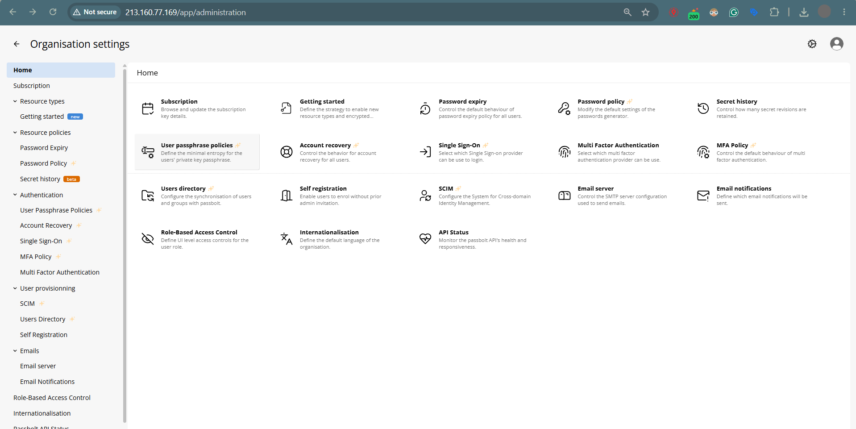Open the browser three-dot menu
Screen dimensions: 856x429
tap(844, 12)
